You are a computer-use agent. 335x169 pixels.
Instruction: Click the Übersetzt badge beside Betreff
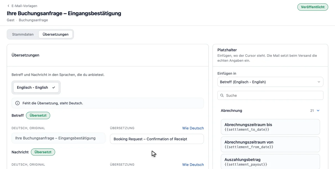tap(38, 115)
